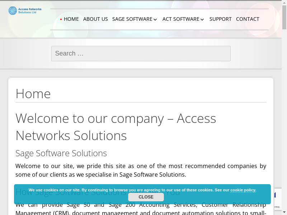Click the Access Networks Solutions logo
This screenshot has width=287, height=215.
click(x=25, y=11)
